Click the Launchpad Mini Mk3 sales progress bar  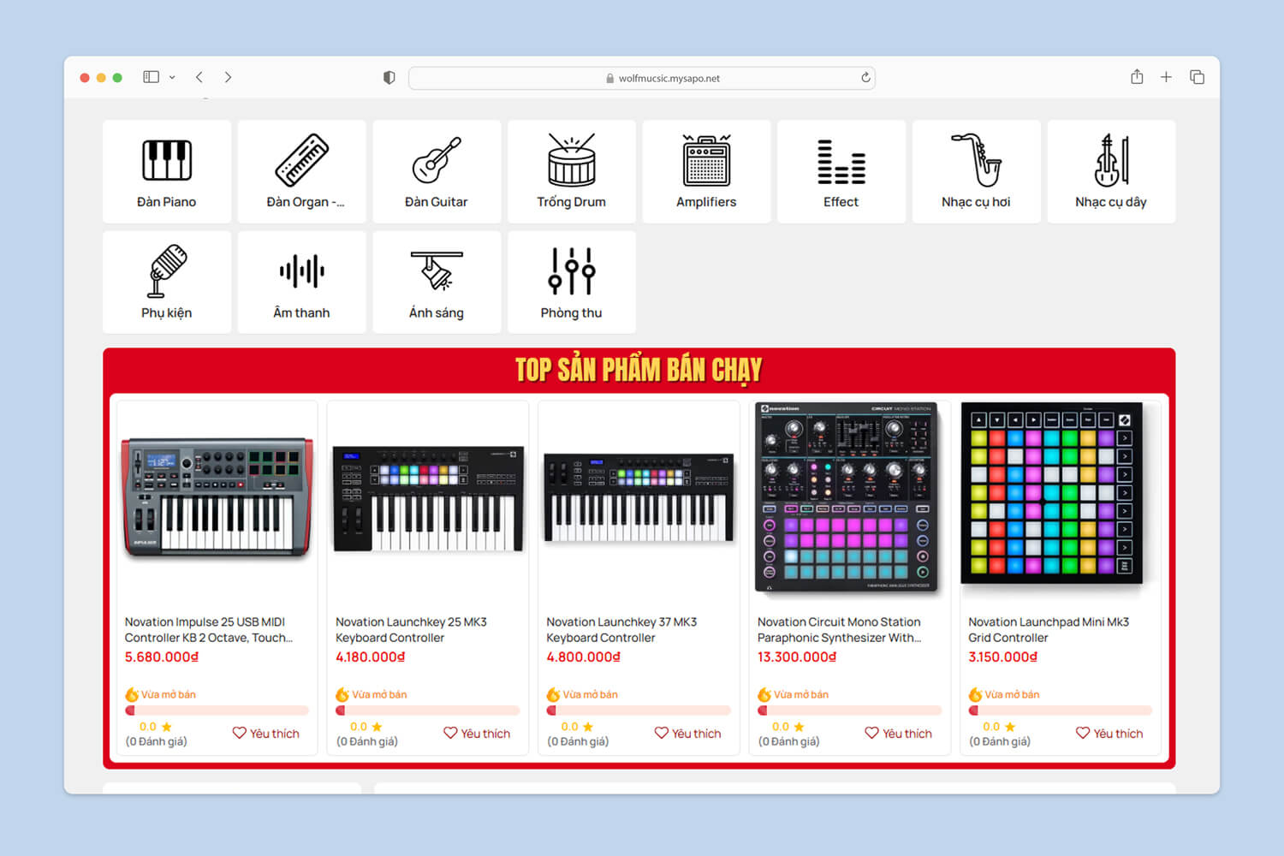[1060, 710]
